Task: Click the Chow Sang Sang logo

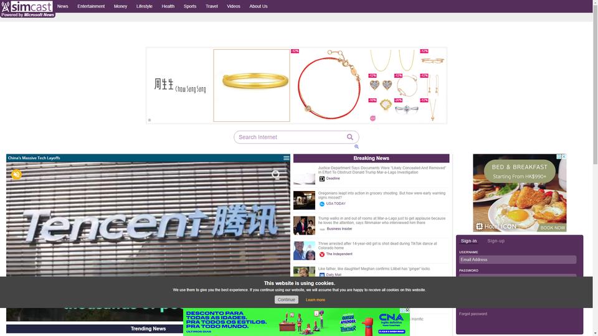Action: [179, 85]
